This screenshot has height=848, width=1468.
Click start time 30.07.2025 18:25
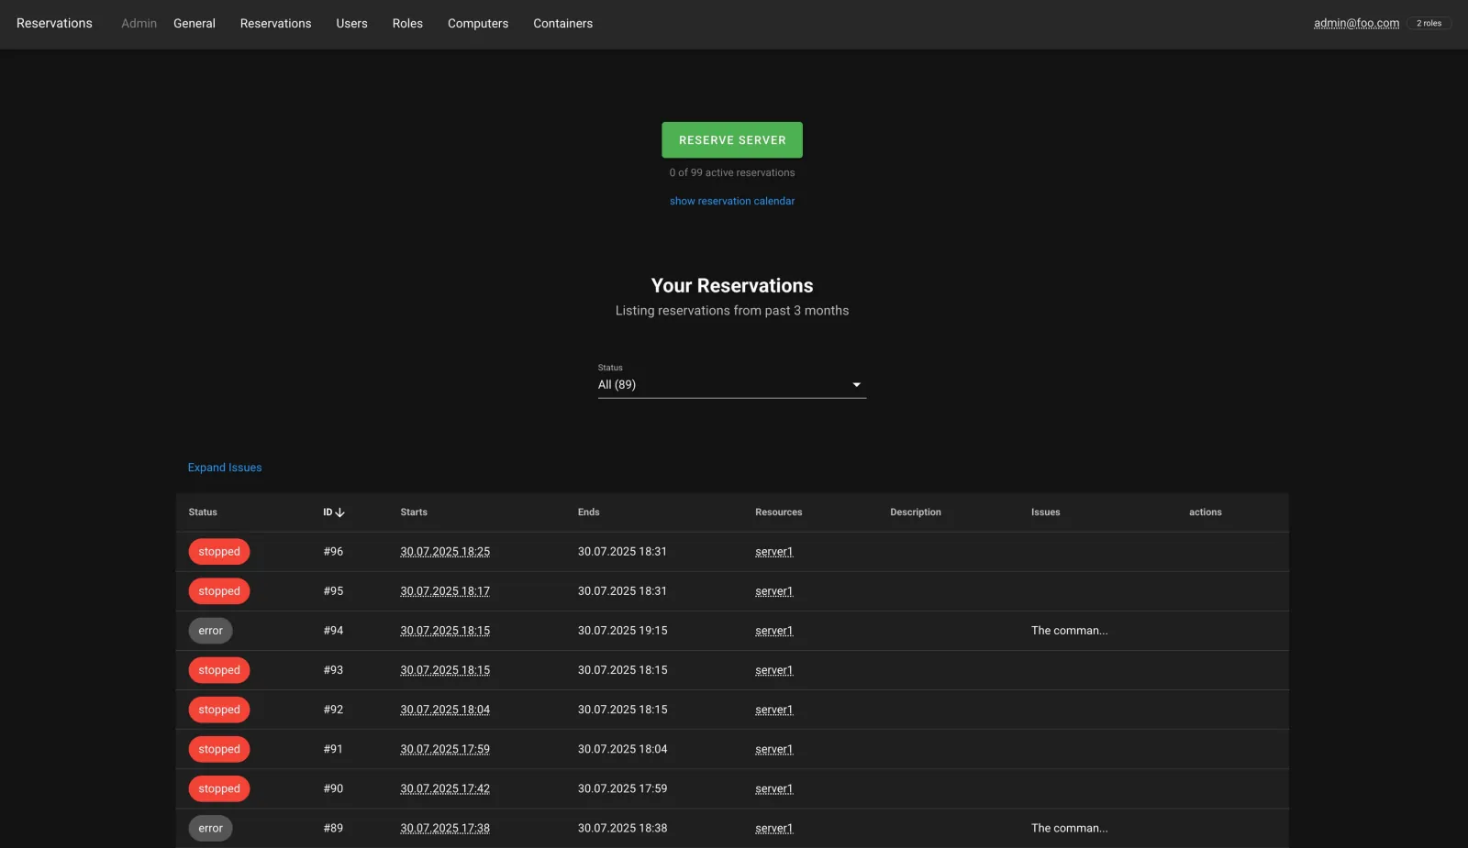pyautogui.click(x=445, y=552)
